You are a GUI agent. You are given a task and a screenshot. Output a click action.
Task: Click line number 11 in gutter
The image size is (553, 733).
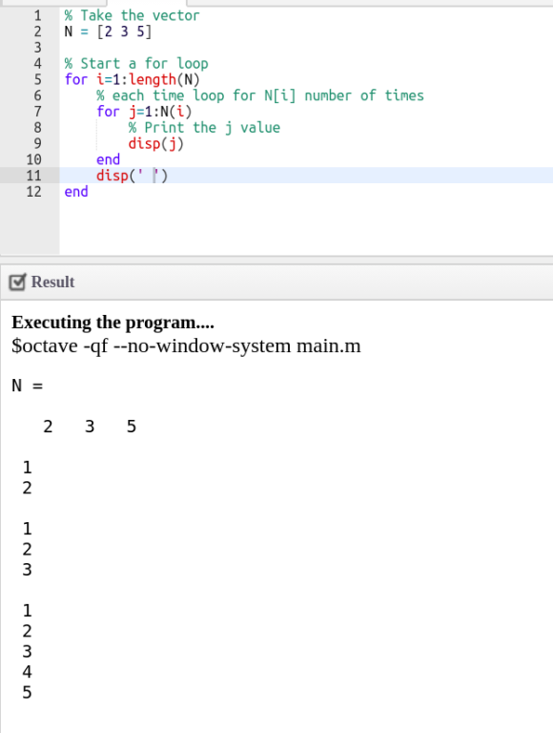[x=33, y=176]
